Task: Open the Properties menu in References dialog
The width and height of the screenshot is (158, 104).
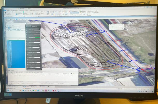Action: tap(12, 71)
